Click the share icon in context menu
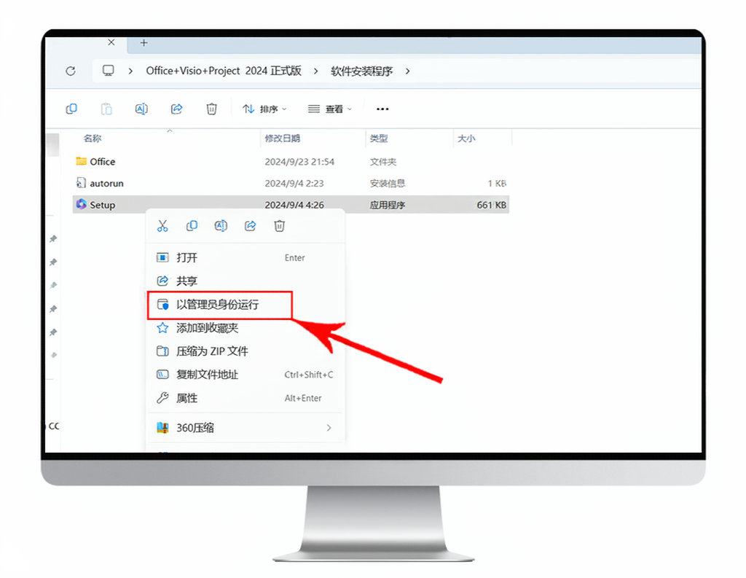 click(x=251, y=226)
